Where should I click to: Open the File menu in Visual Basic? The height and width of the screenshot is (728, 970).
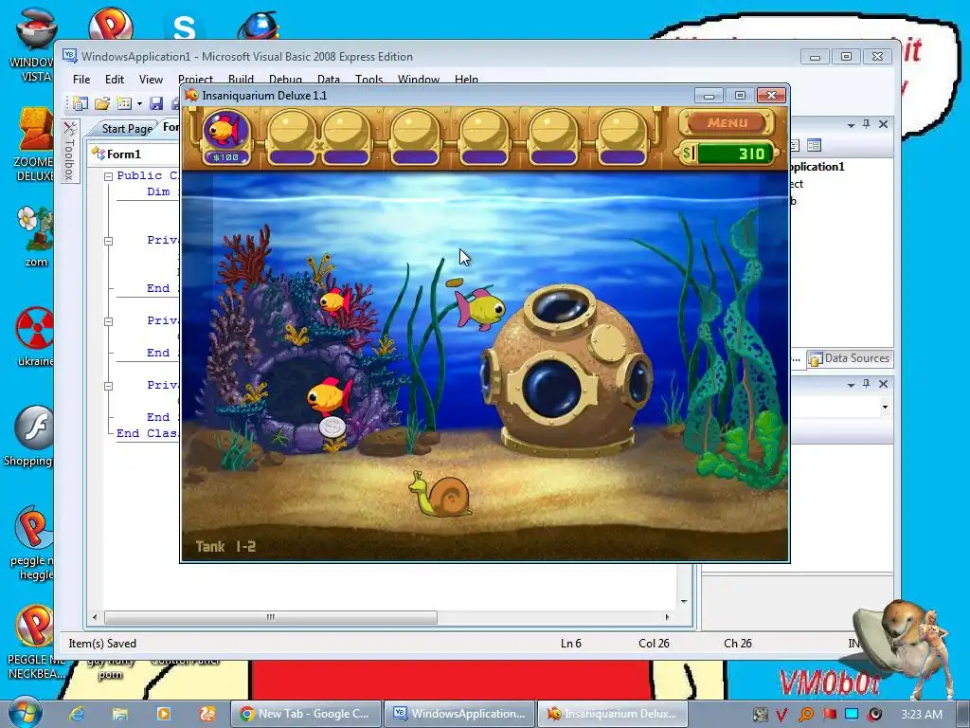pyautogui.click(x=81, y=80)
